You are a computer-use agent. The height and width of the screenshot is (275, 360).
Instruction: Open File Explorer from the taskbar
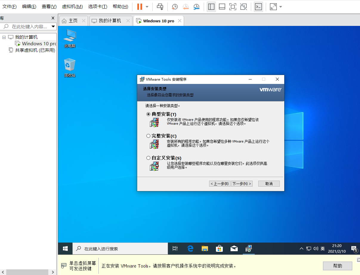pyautogui.click(x=205, y=249)
